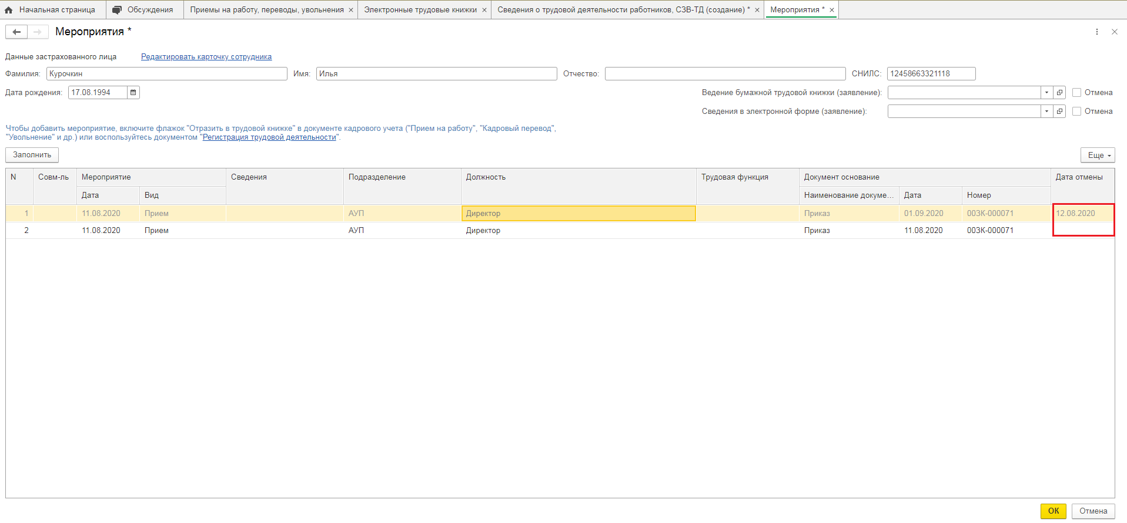This screenshot has width=1127, height=523.
Task: Open the Еще dropdown menu
Action: (1098, 155)
